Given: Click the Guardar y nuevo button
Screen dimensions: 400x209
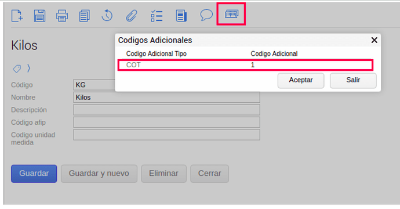Looking at the screenshot, I should point(99,174).
